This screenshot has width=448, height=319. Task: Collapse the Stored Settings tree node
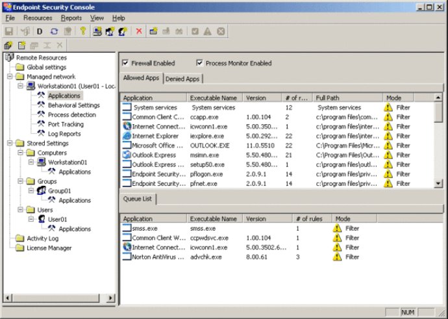click(10, 143)
